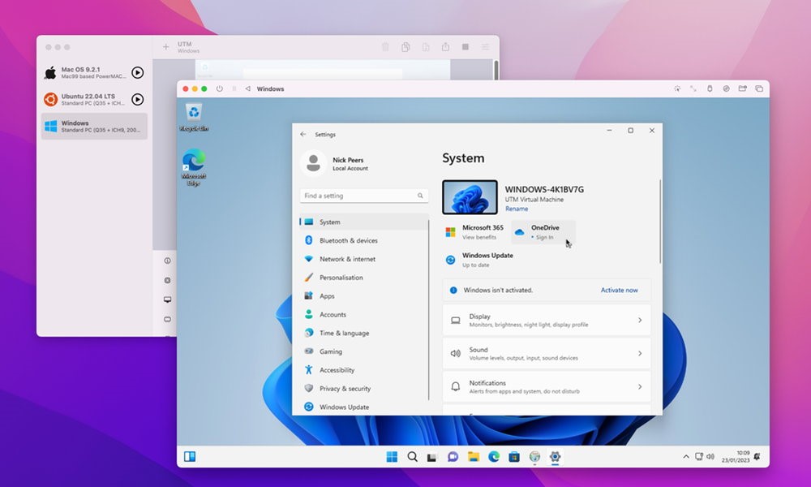Click the taskbar Search magnifier icon

pyautogui.click(x=412, y=456)
